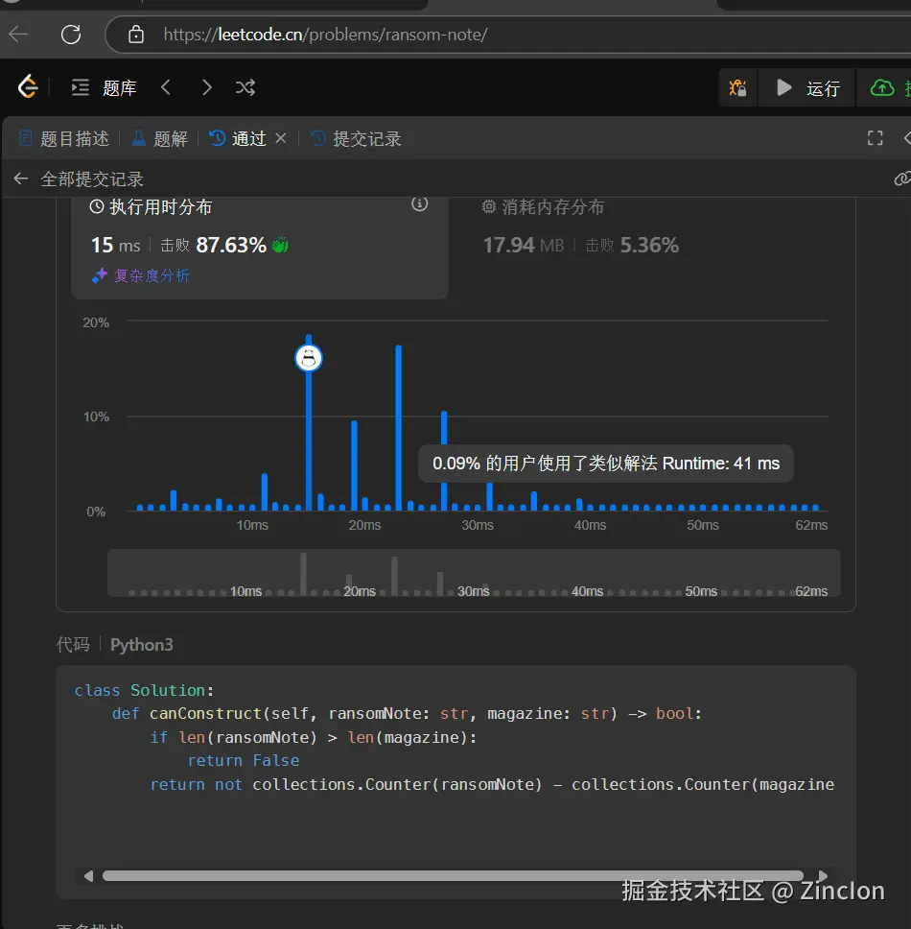The height and width of the screenshot is (929, 911).
Task: Click the green cloud upload submit icon
Action: [x=882, y=87]
